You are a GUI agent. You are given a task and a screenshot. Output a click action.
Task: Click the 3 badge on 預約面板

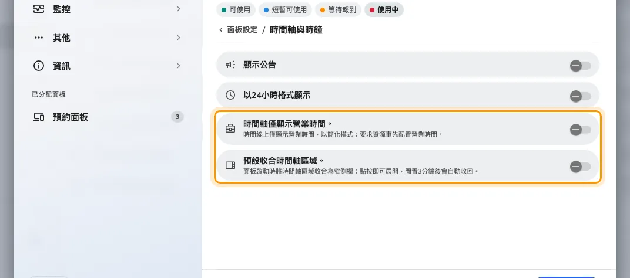[x=177, y=117]
